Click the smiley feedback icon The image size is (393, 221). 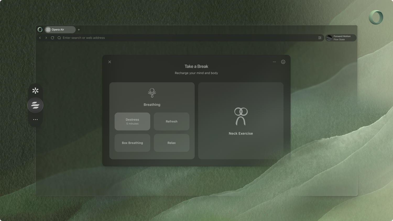tap(283, 62)
